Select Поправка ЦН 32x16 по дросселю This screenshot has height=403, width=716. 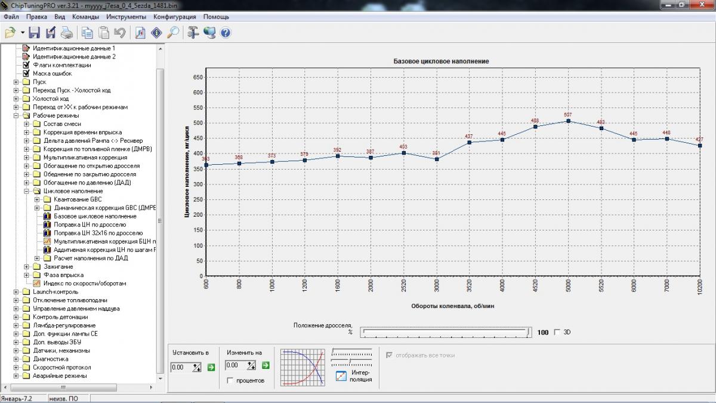(x=98, y=233)
